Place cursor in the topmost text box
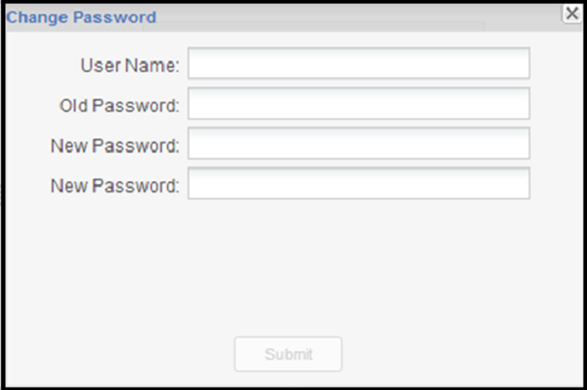587x390 pixels. 359,64
